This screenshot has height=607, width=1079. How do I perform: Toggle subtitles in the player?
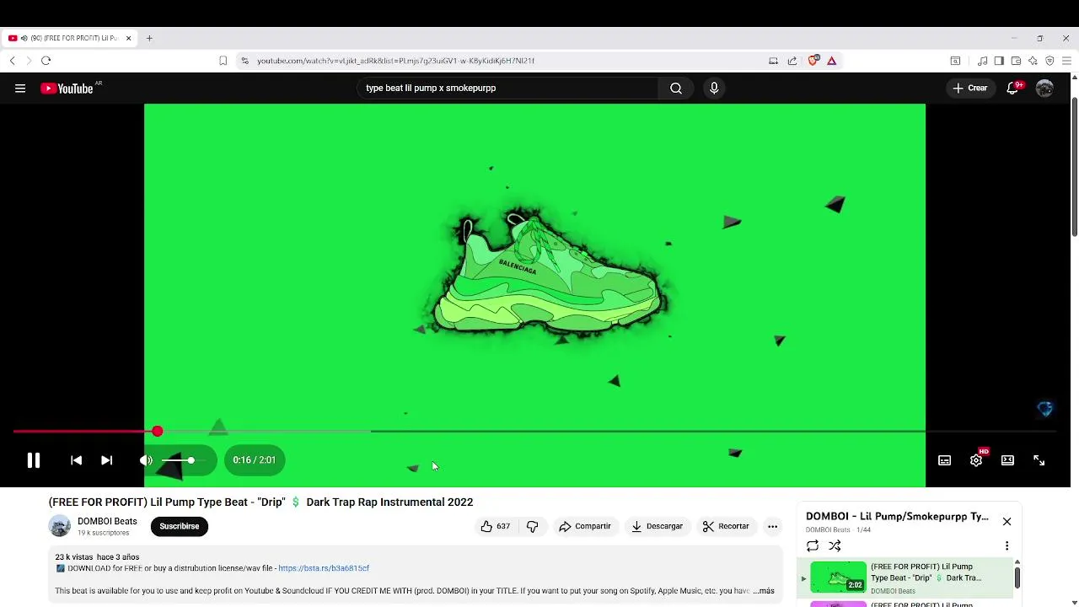coord(944,460)
